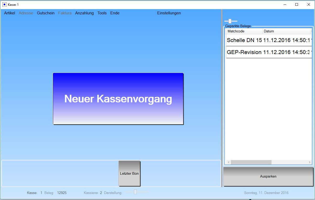Open the Gutschein menu

tap(46, 13)
